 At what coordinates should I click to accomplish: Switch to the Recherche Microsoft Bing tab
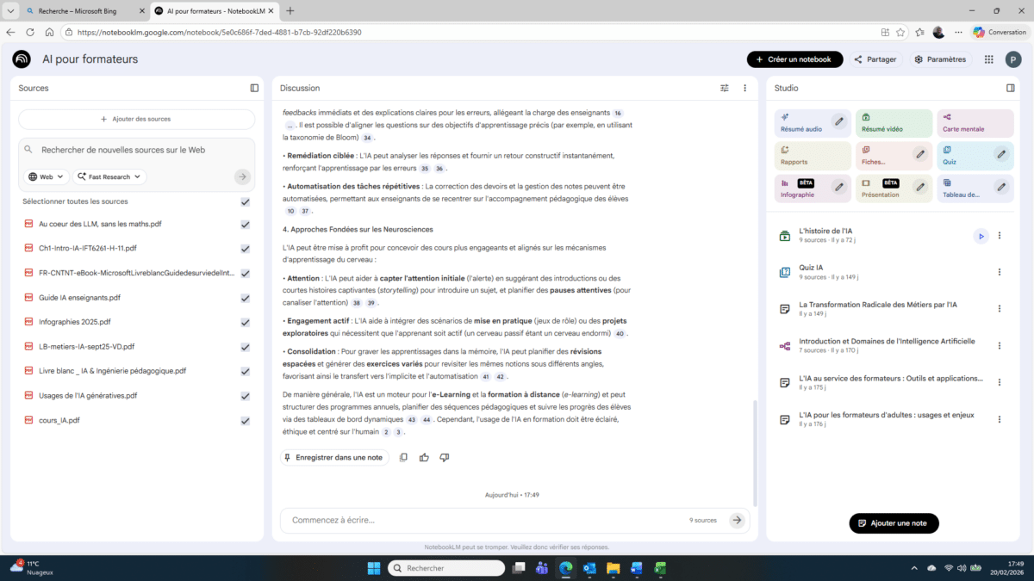[78, 10]
